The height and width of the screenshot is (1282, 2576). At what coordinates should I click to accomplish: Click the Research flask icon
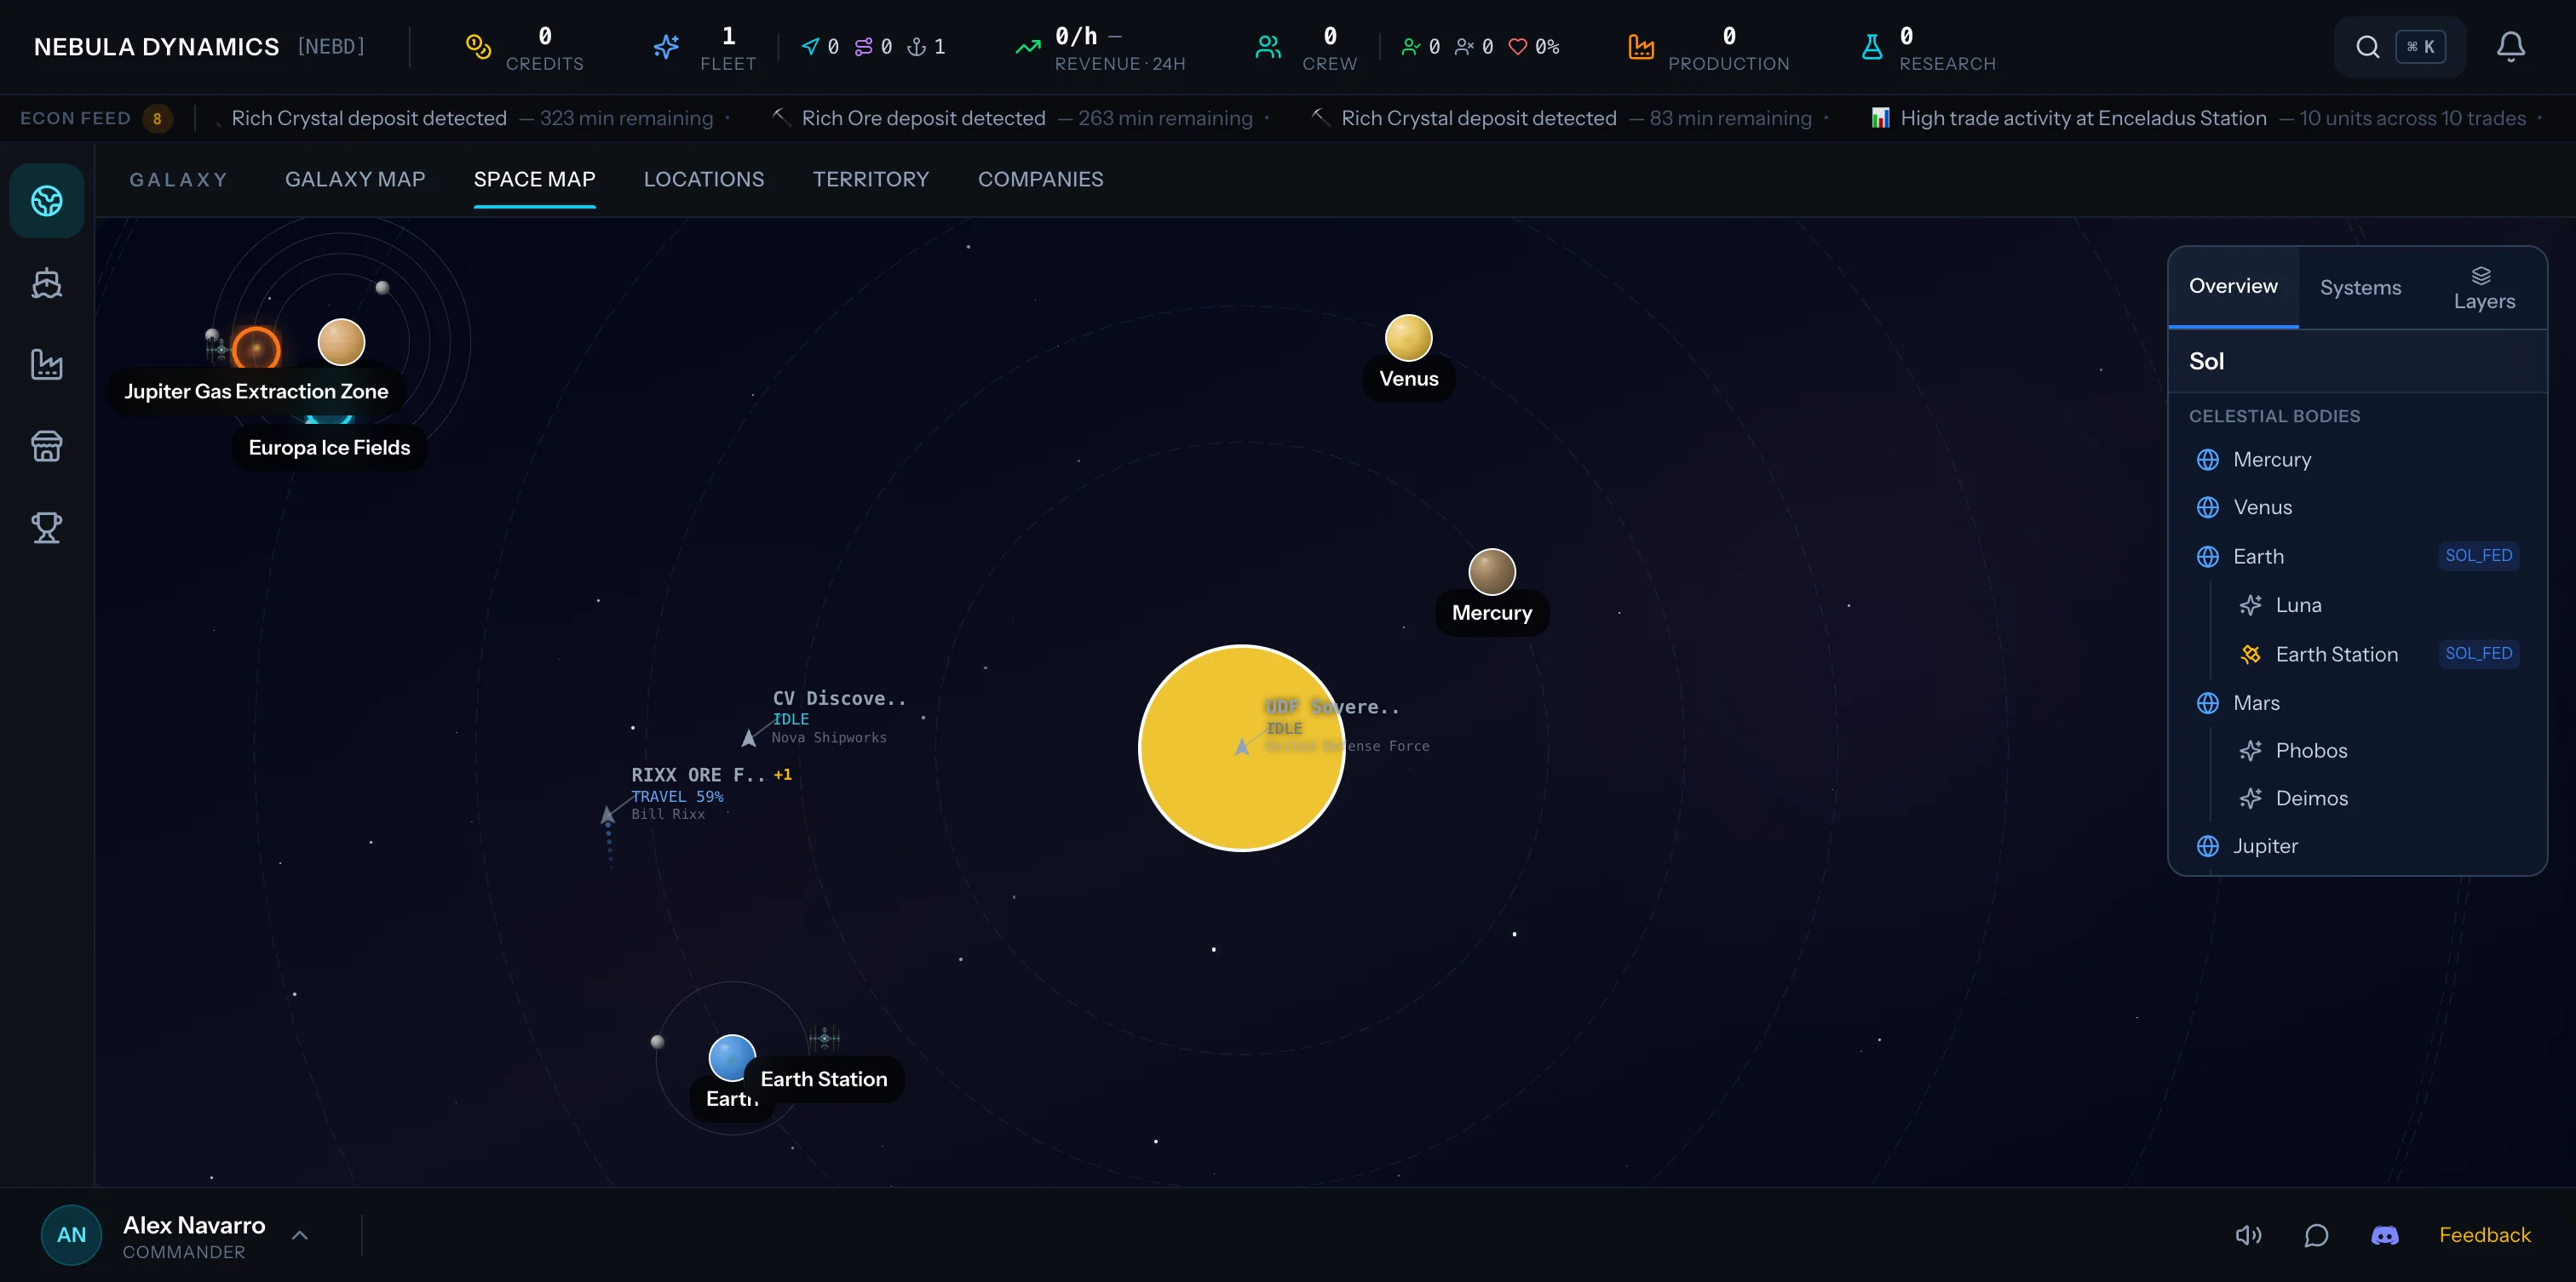(x=1872, y=47)
